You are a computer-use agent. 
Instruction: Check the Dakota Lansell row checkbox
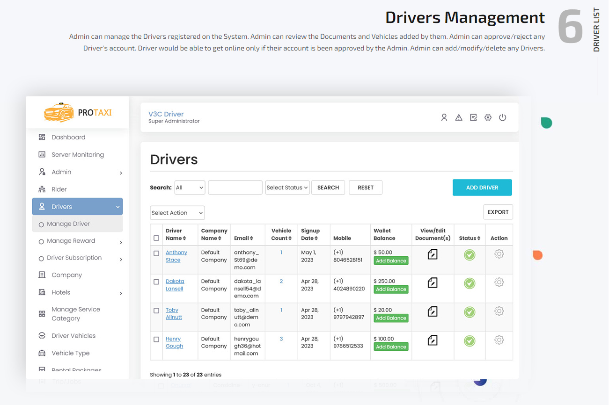(156, 282)
